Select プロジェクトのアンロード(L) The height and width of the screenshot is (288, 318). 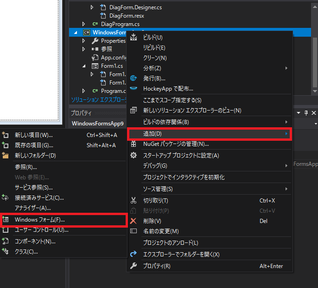click(x=210, y=242)
